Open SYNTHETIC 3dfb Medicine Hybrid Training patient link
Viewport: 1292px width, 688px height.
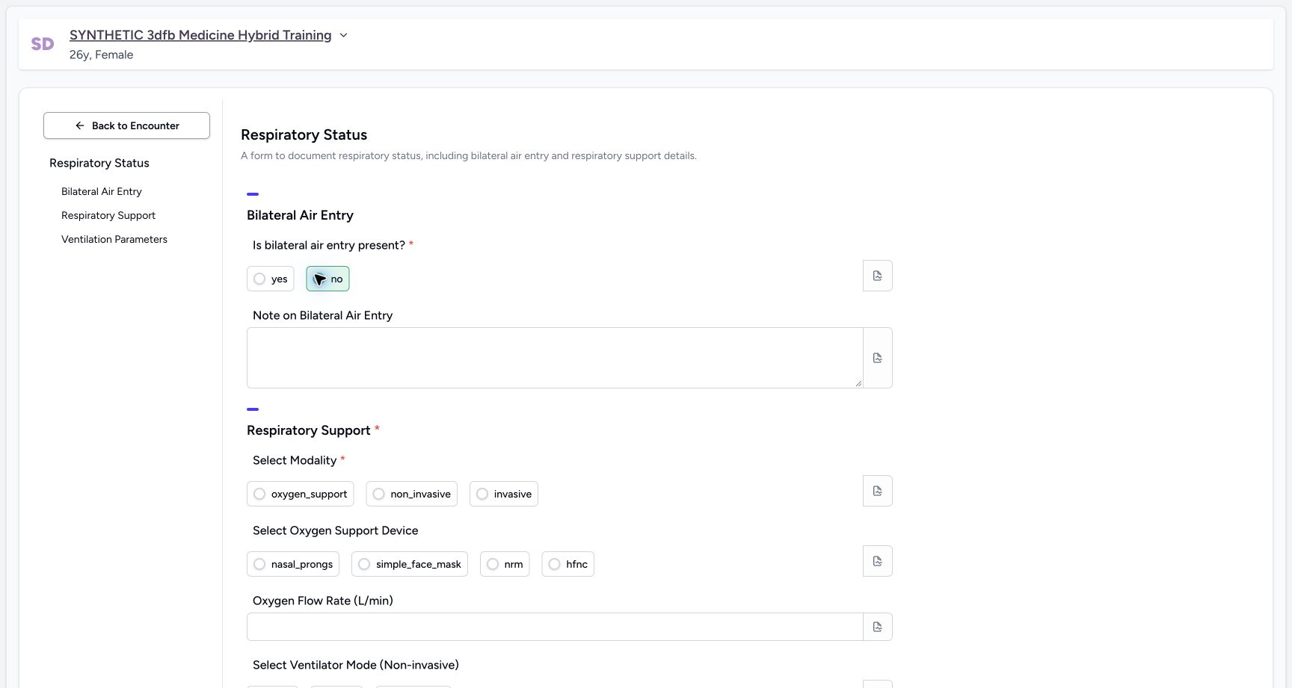pos(200,35)
